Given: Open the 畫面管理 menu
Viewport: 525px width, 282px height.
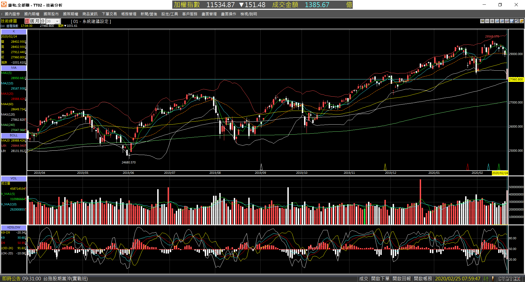Looking at the screenshot, I should tap(209, 14).
